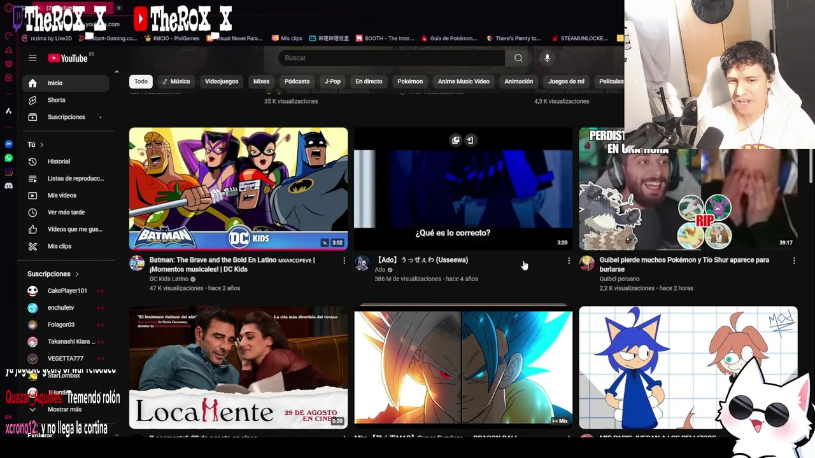Open WhatsApp in Opera sidebar
Viewport: 815px width, 458px height.
pos(8,158)
